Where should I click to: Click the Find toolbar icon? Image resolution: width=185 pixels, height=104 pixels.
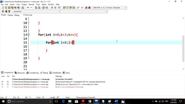coord(36,8)
